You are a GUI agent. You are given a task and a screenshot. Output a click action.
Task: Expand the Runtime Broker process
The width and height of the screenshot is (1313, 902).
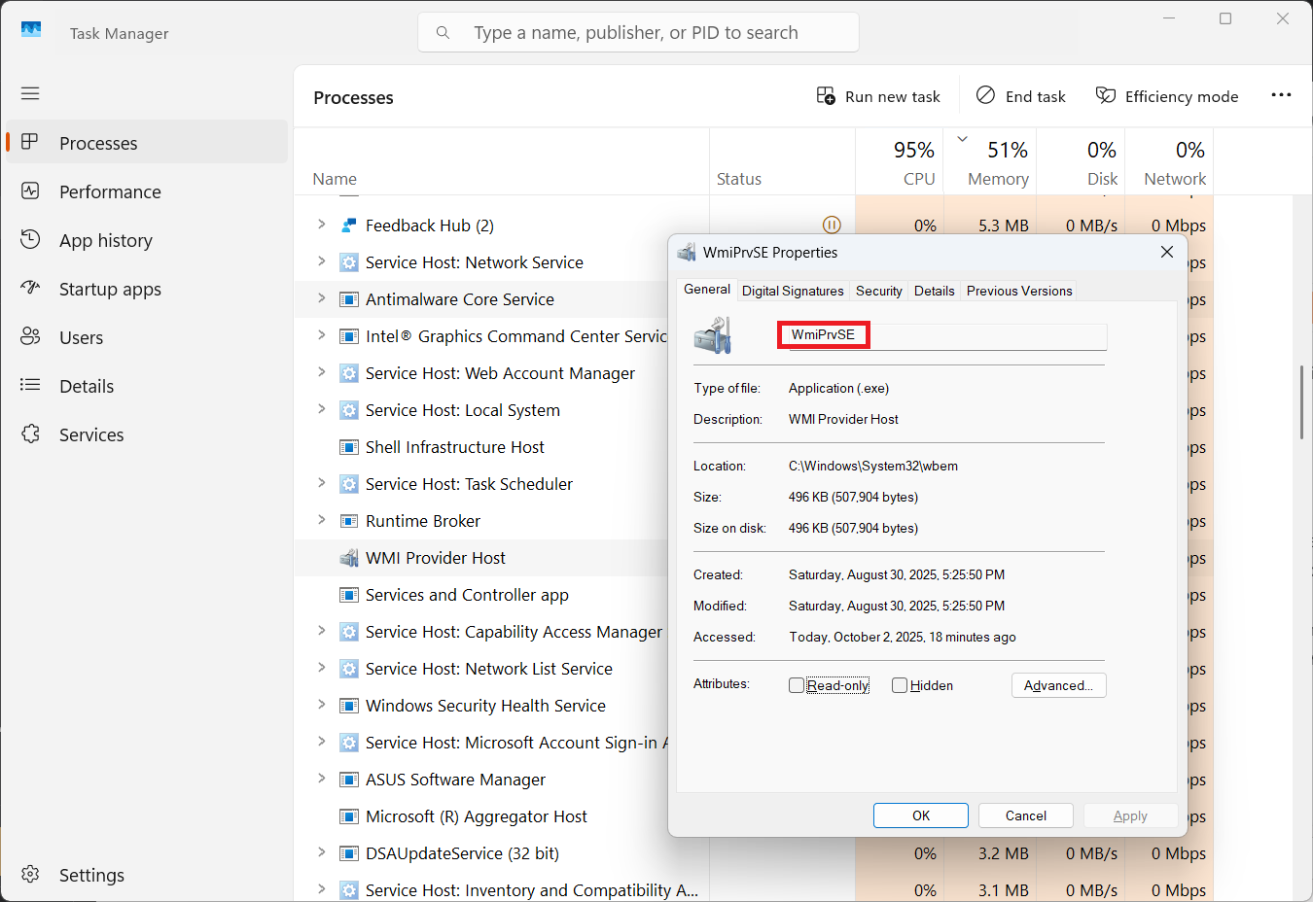(x=321, y=520)
